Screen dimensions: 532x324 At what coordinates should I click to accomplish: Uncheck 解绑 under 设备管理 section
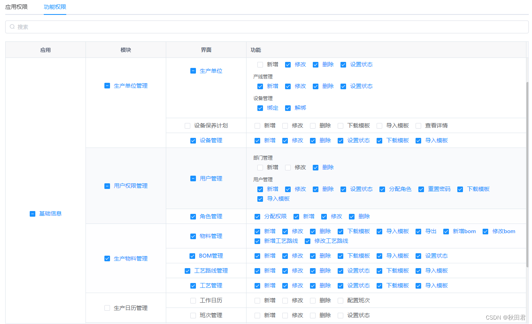(x=288, y=108)
